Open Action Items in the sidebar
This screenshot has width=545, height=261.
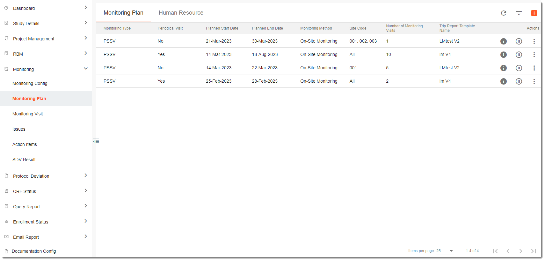25,144
